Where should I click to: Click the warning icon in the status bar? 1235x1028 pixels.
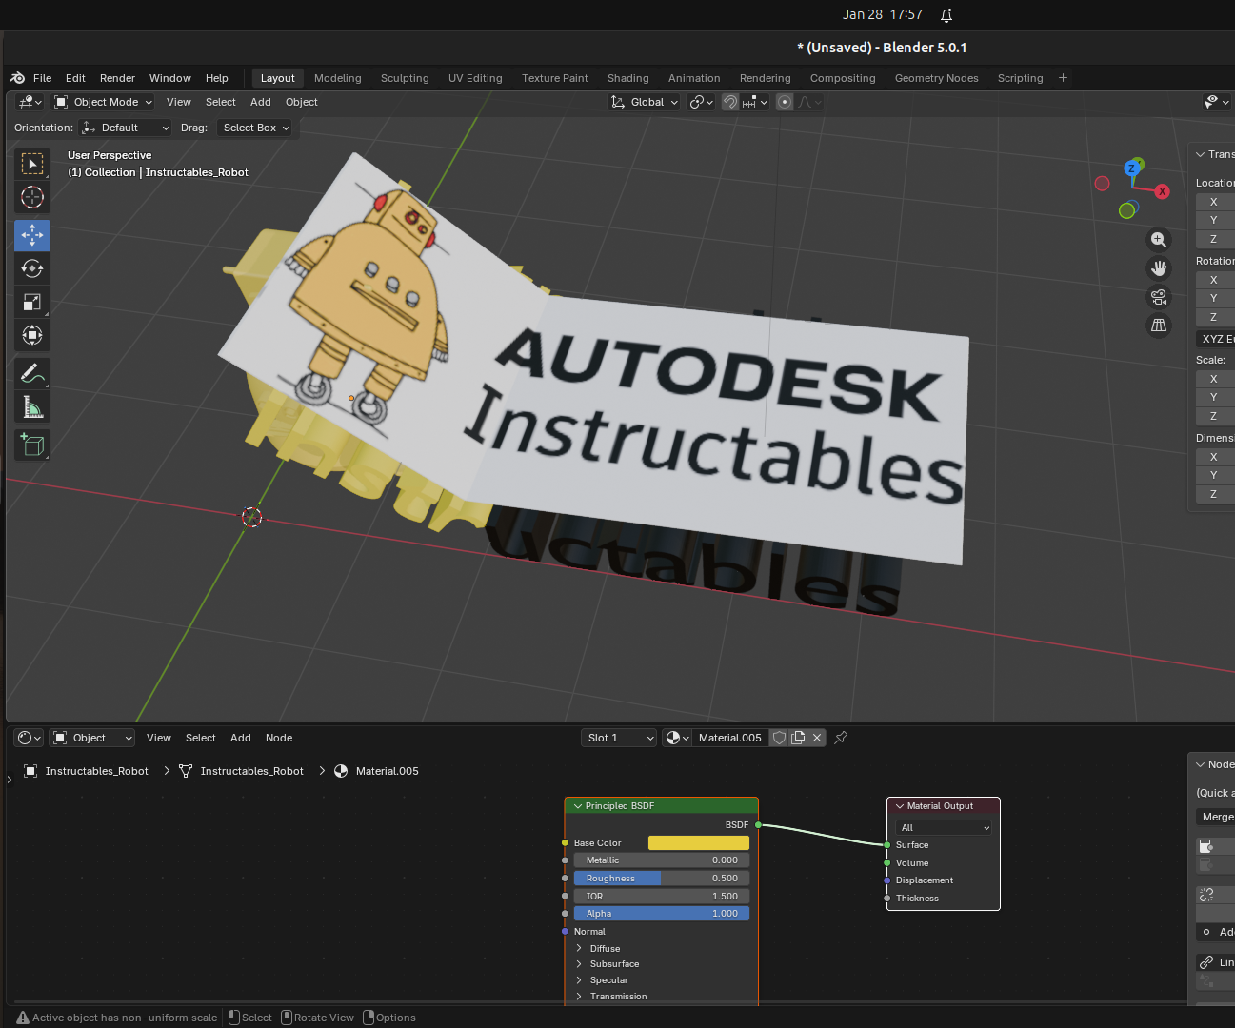click(23, 1018)
